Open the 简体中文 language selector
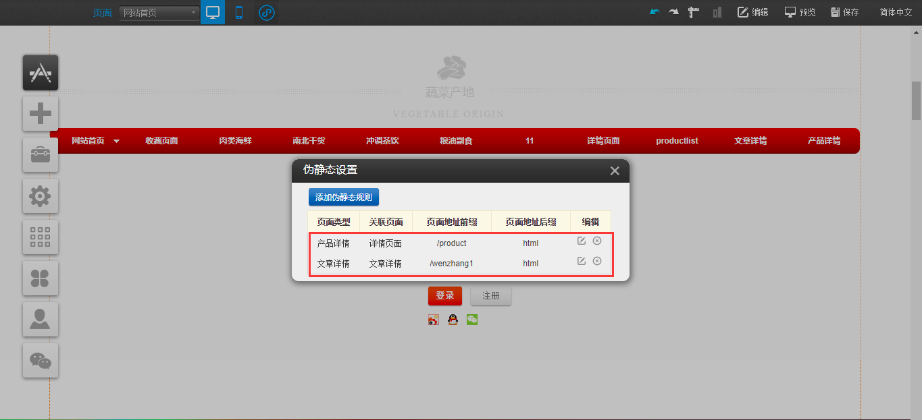 (895, 12)
